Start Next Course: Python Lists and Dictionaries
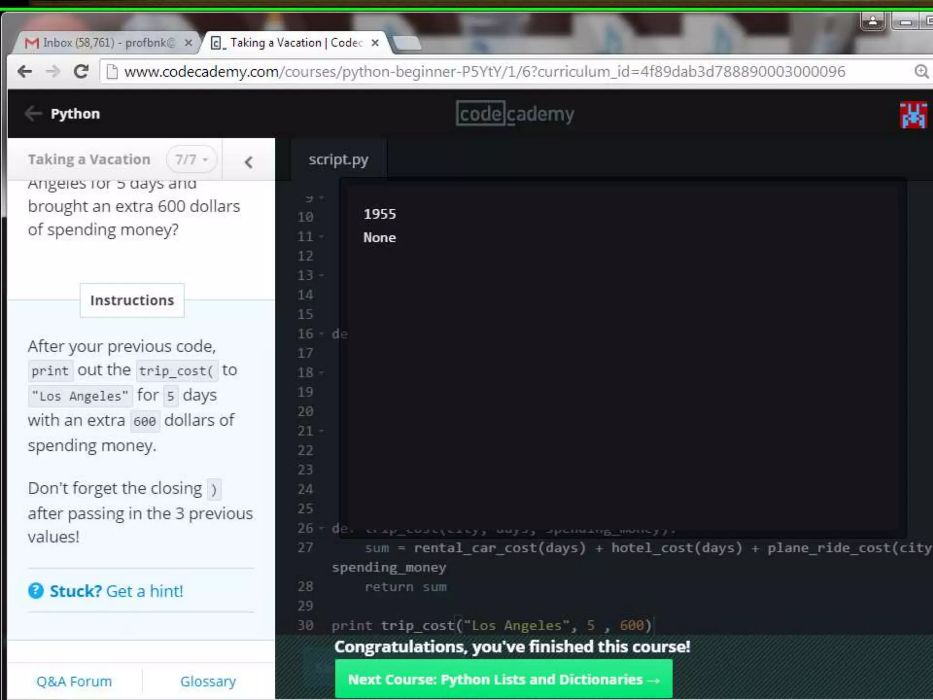The height and width of the screenshot is (700, 933). (503, 679)
